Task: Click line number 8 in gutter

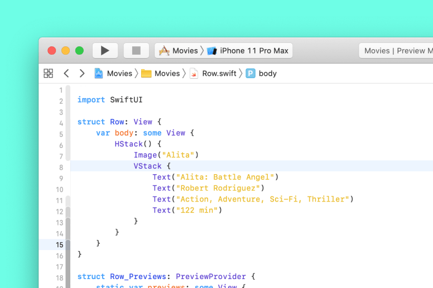Action: (61, 167)
